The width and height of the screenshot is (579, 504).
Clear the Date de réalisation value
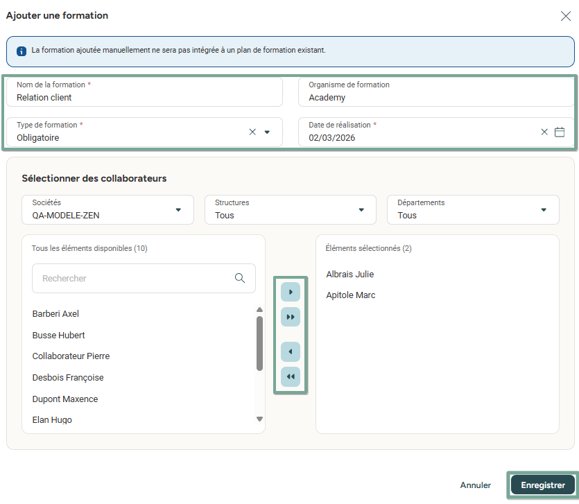pos(544,132)
